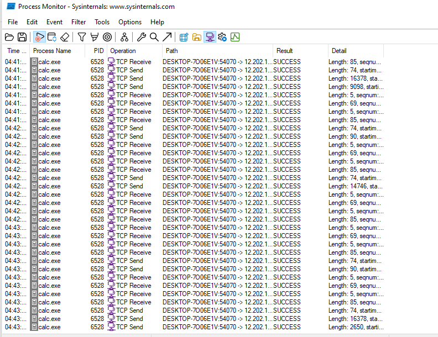
Task: Click the Open log file icon
Action: 9,37
